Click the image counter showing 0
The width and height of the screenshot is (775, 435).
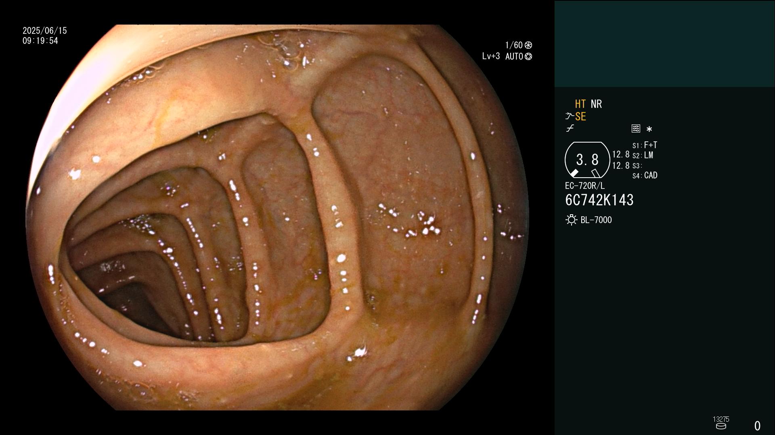(758, 426)
